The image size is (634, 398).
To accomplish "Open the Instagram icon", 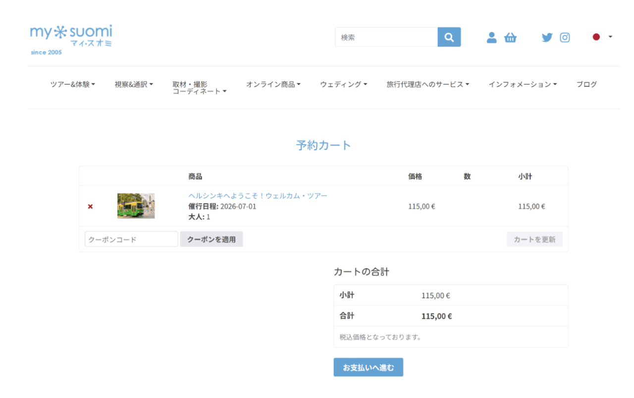I will click(x=565, y=37).
